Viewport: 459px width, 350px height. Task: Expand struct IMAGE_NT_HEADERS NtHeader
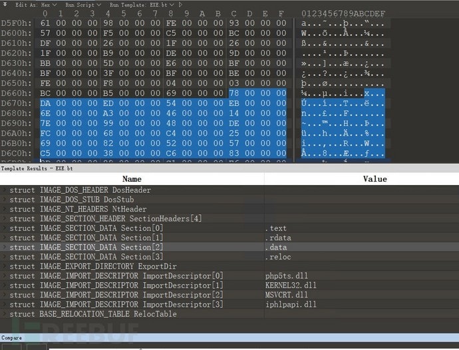pyautogui.click(x=5, y=209)
